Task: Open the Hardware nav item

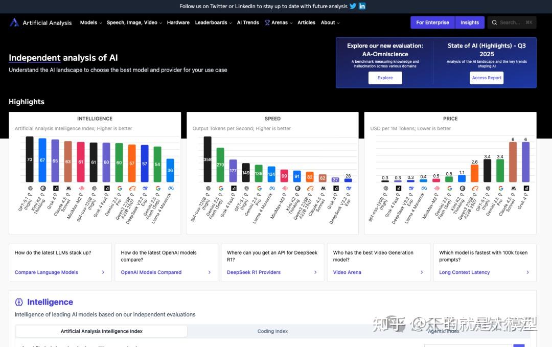Action: 178,22
